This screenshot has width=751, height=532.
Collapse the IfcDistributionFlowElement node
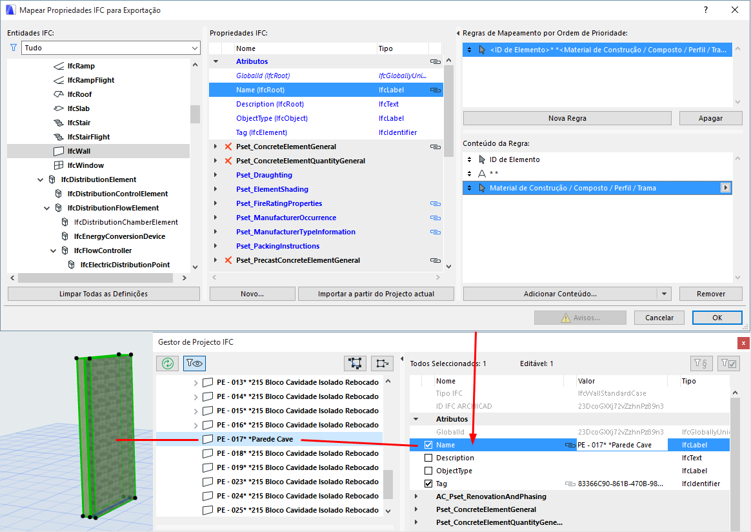[46, 208]
